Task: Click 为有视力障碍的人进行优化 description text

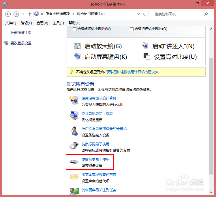Action: click(102, 105)
